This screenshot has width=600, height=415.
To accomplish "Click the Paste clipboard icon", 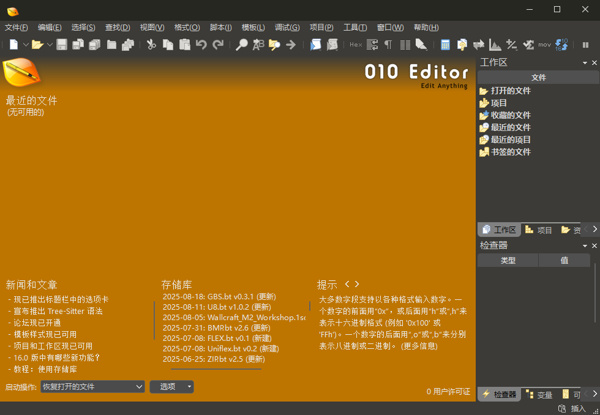I will (x=184, y=44).
